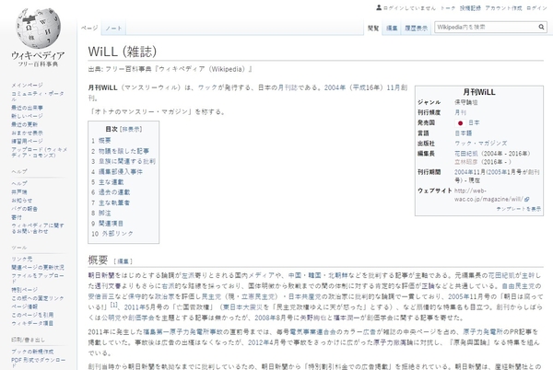Viewport: 553px width, 370px height.
Task: Click おまかせ表示 in sidebar
Action: click(27, 133)
